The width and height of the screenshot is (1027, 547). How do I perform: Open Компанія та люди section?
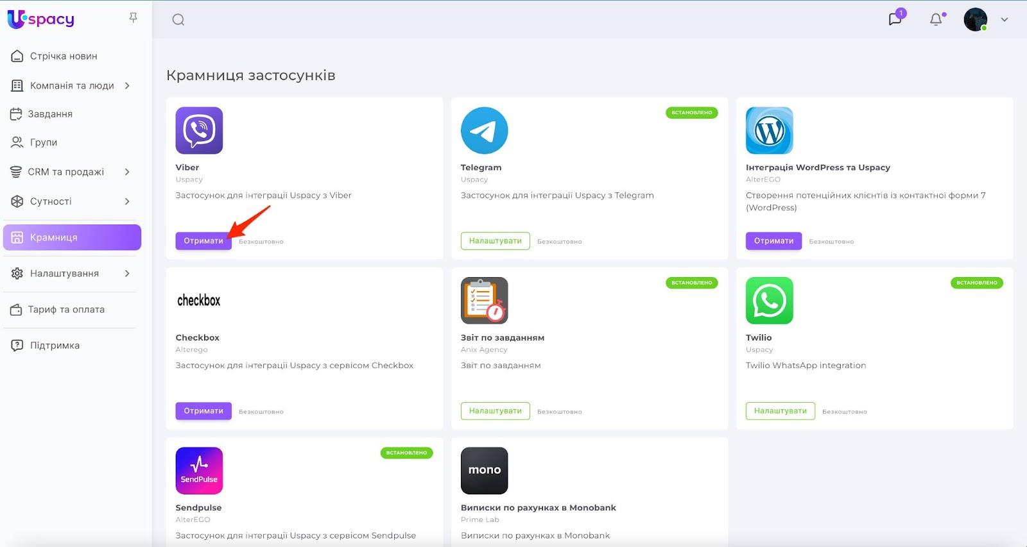click(x=72, y=86)
